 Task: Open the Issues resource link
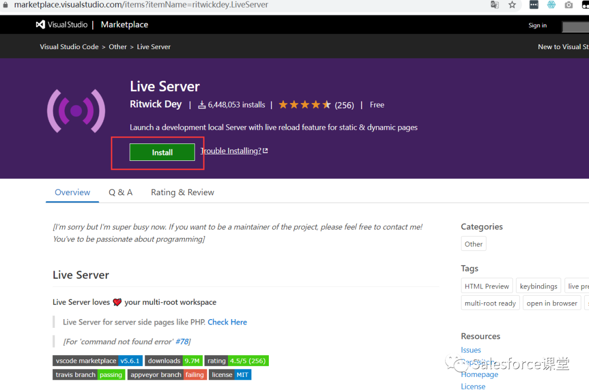coord(471,350)
